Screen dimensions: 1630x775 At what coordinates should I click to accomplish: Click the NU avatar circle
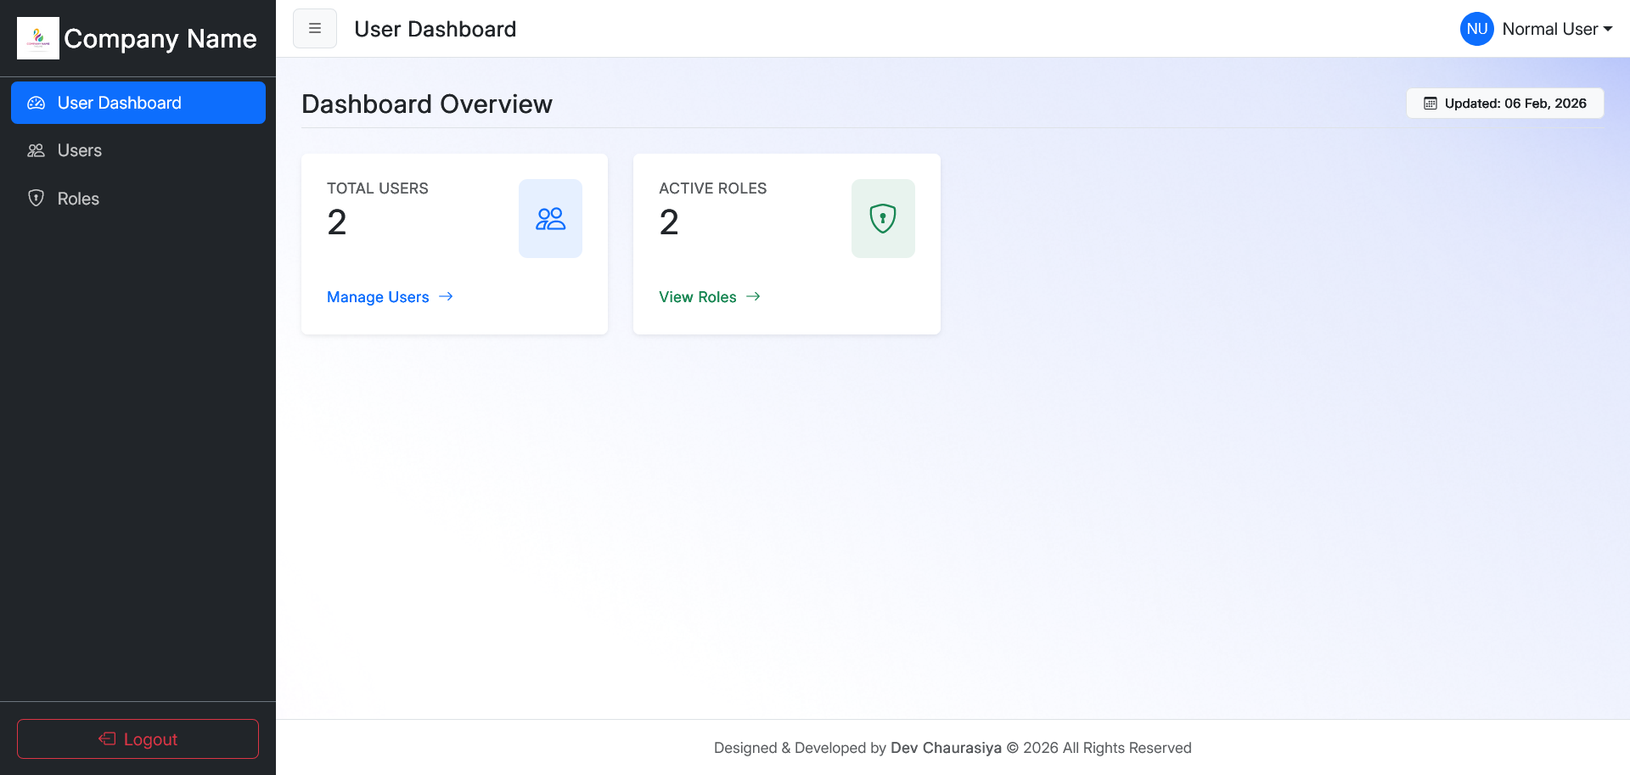[x=1476, y=29]
